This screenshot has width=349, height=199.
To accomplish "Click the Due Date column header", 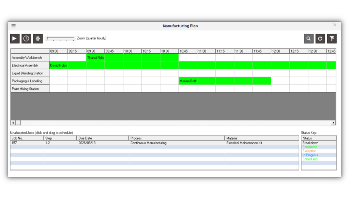I will tap(103, 138).
